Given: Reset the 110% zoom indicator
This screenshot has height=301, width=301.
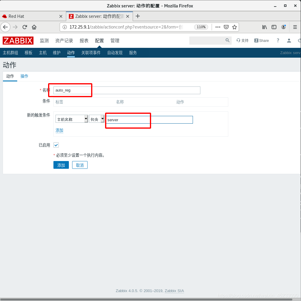Looking at the screenshot, I should 201,27.
